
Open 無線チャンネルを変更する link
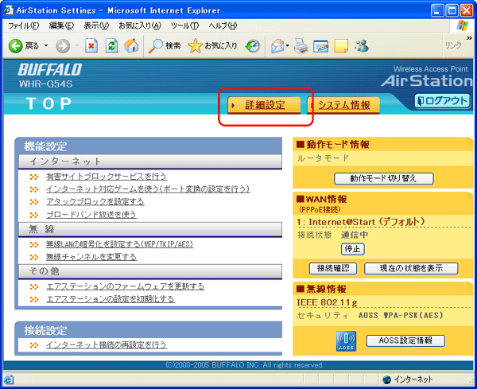tap(91, 257)
